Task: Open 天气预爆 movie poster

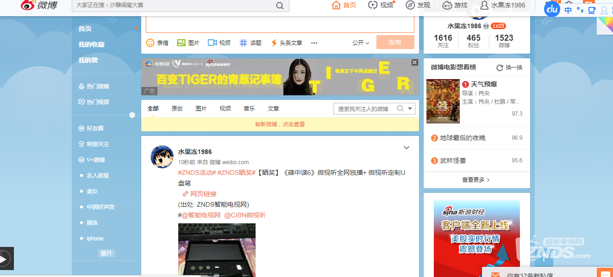Action: click(443, 101)
